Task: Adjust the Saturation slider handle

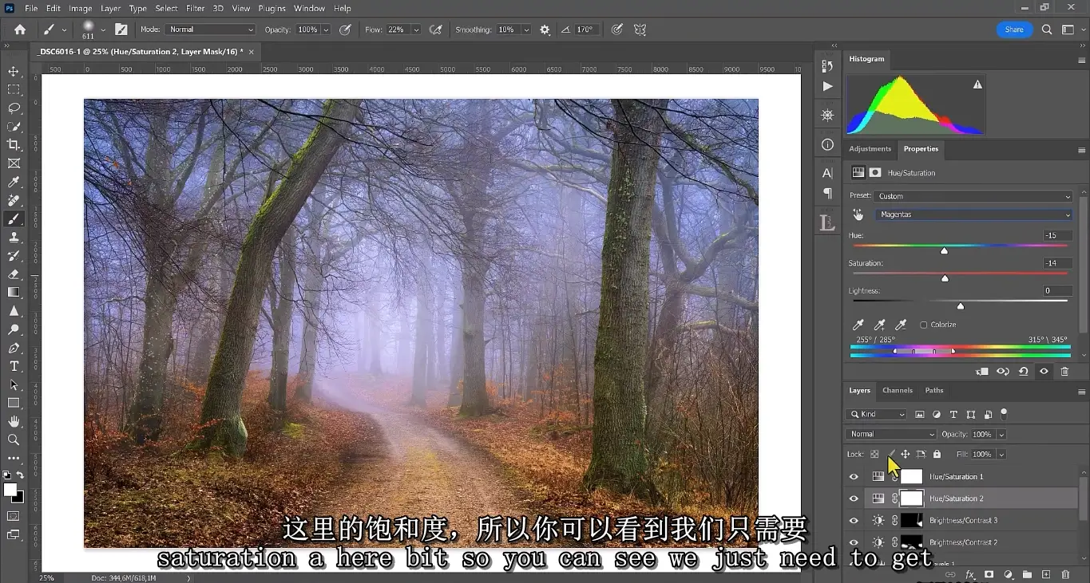Action: coord(945,278)
